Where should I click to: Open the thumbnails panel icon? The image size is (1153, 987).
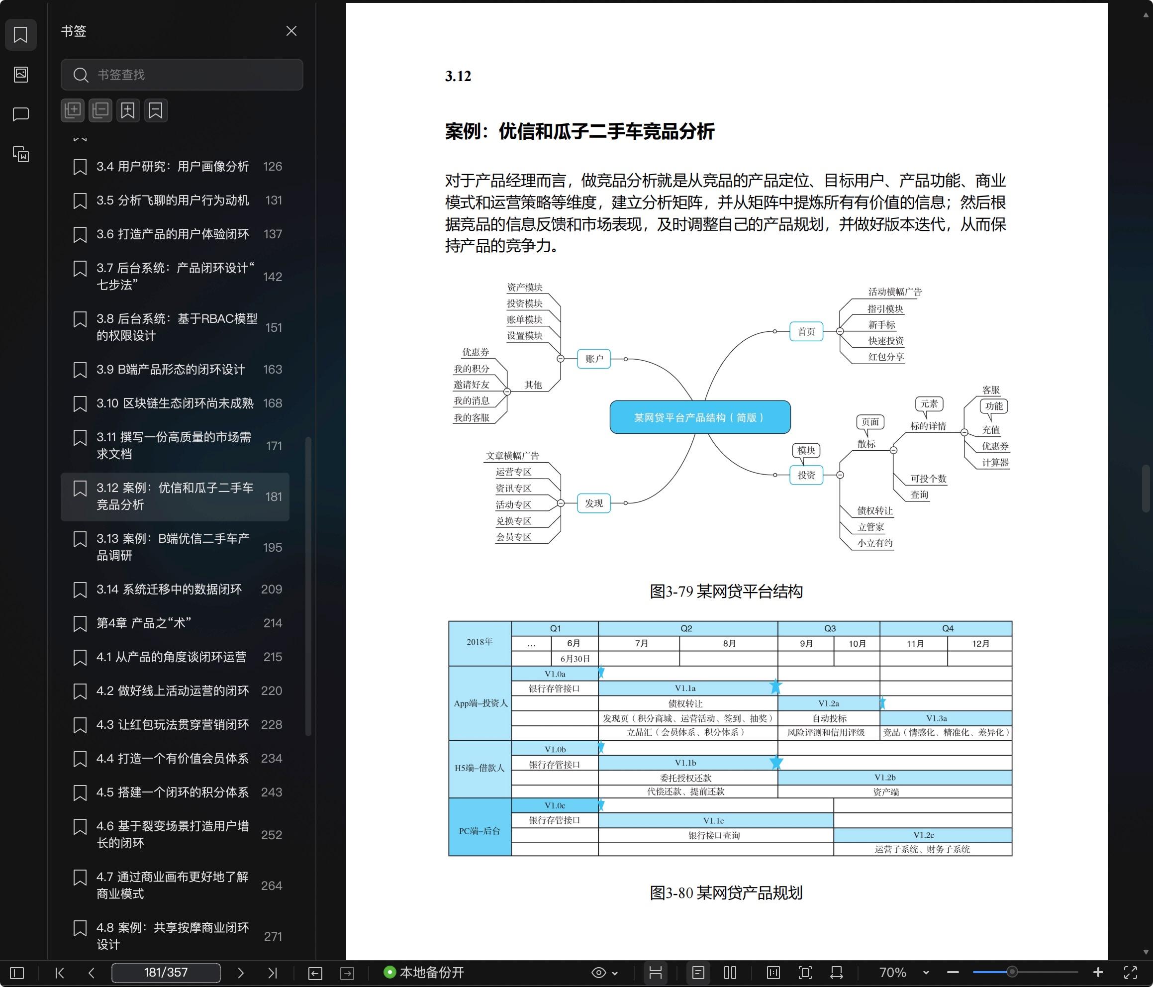(x=20, y=75)
